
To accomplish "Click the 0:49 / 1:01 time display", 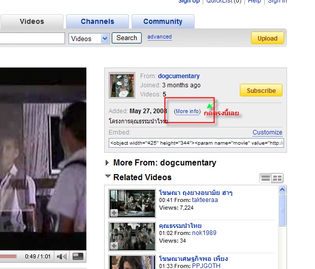I will point(38,256).
